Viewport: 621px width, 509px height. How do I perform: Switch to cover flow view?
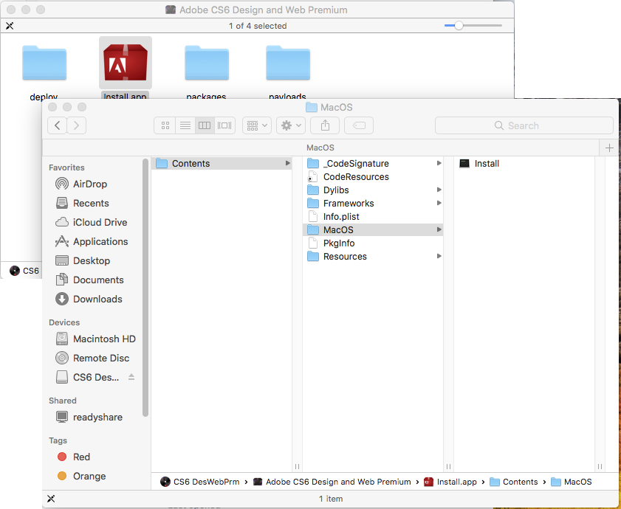(x=224, y=125)
